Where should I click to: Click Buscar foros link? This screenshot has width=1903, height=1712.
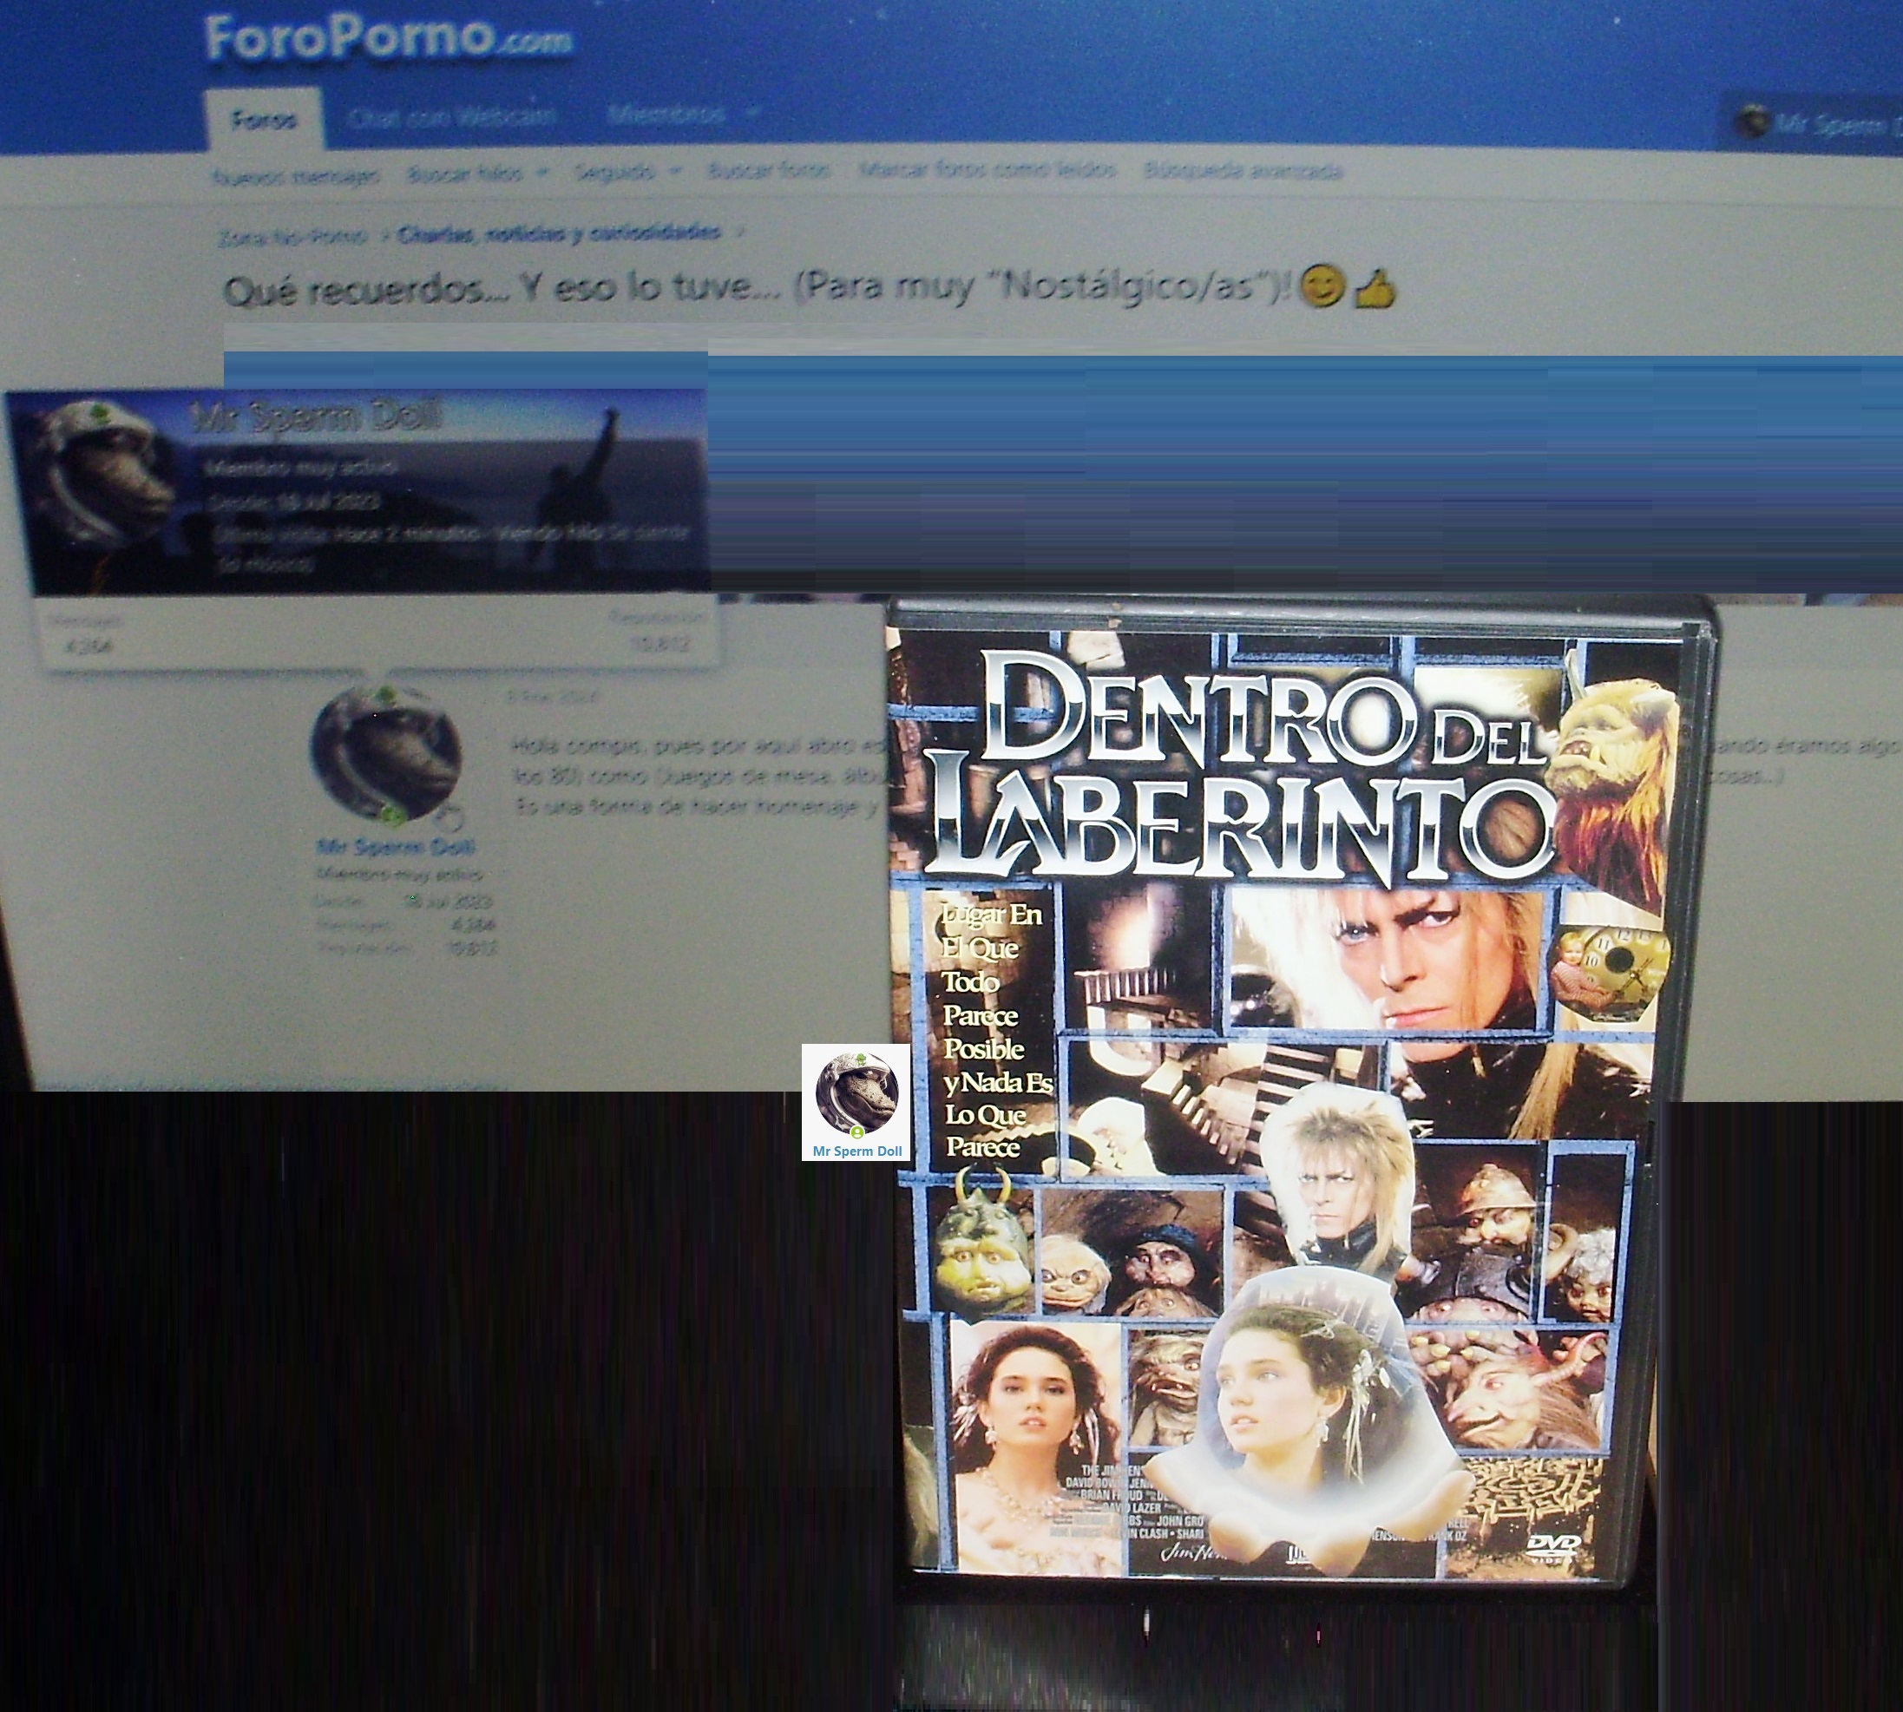769,170
